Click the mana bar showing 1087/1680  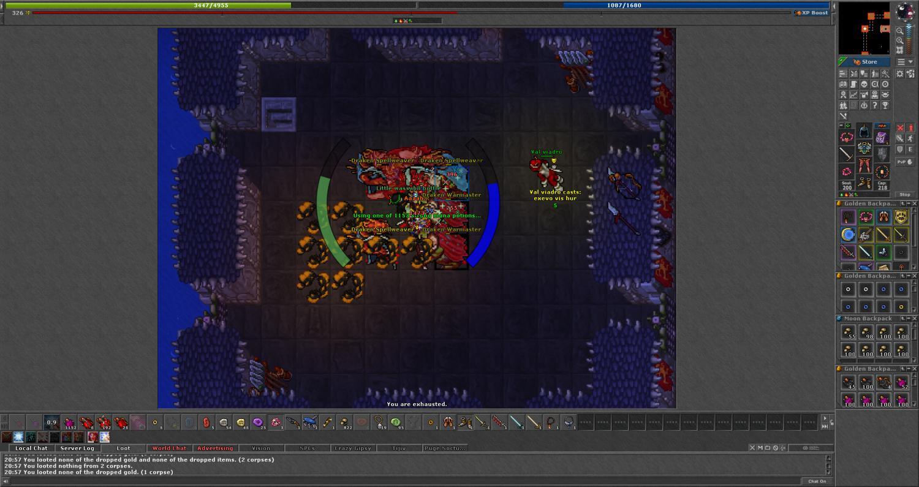coord(624,5)
